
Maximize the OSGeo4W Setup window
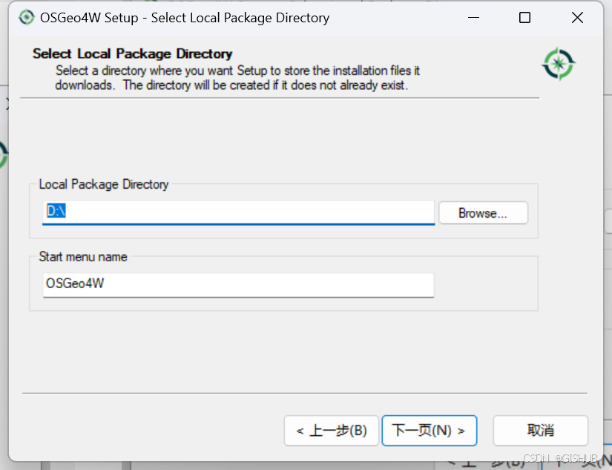tap(524, 18)
